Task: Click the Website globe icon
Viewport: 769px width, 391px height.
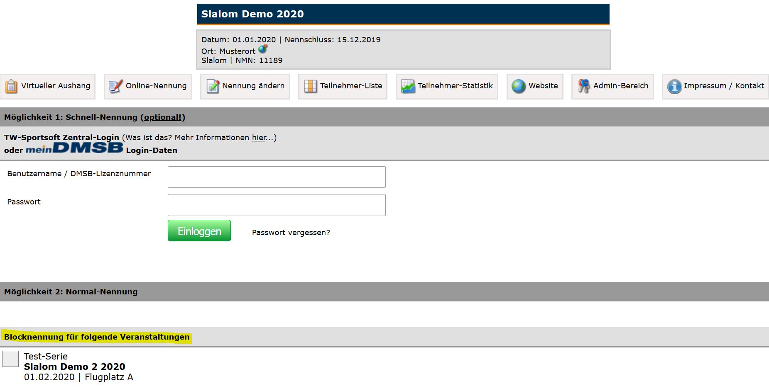Action: pyautogui.click(x=518, y=86)
